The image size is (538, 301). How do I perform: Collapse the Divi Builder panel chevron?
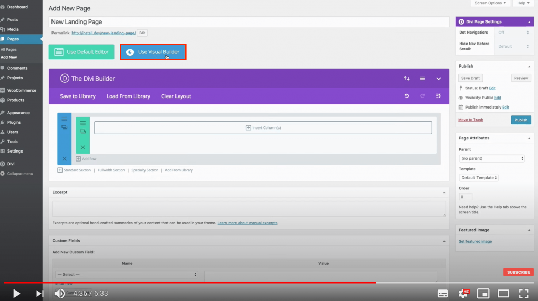pyautogui.click(x=439, y=79)
